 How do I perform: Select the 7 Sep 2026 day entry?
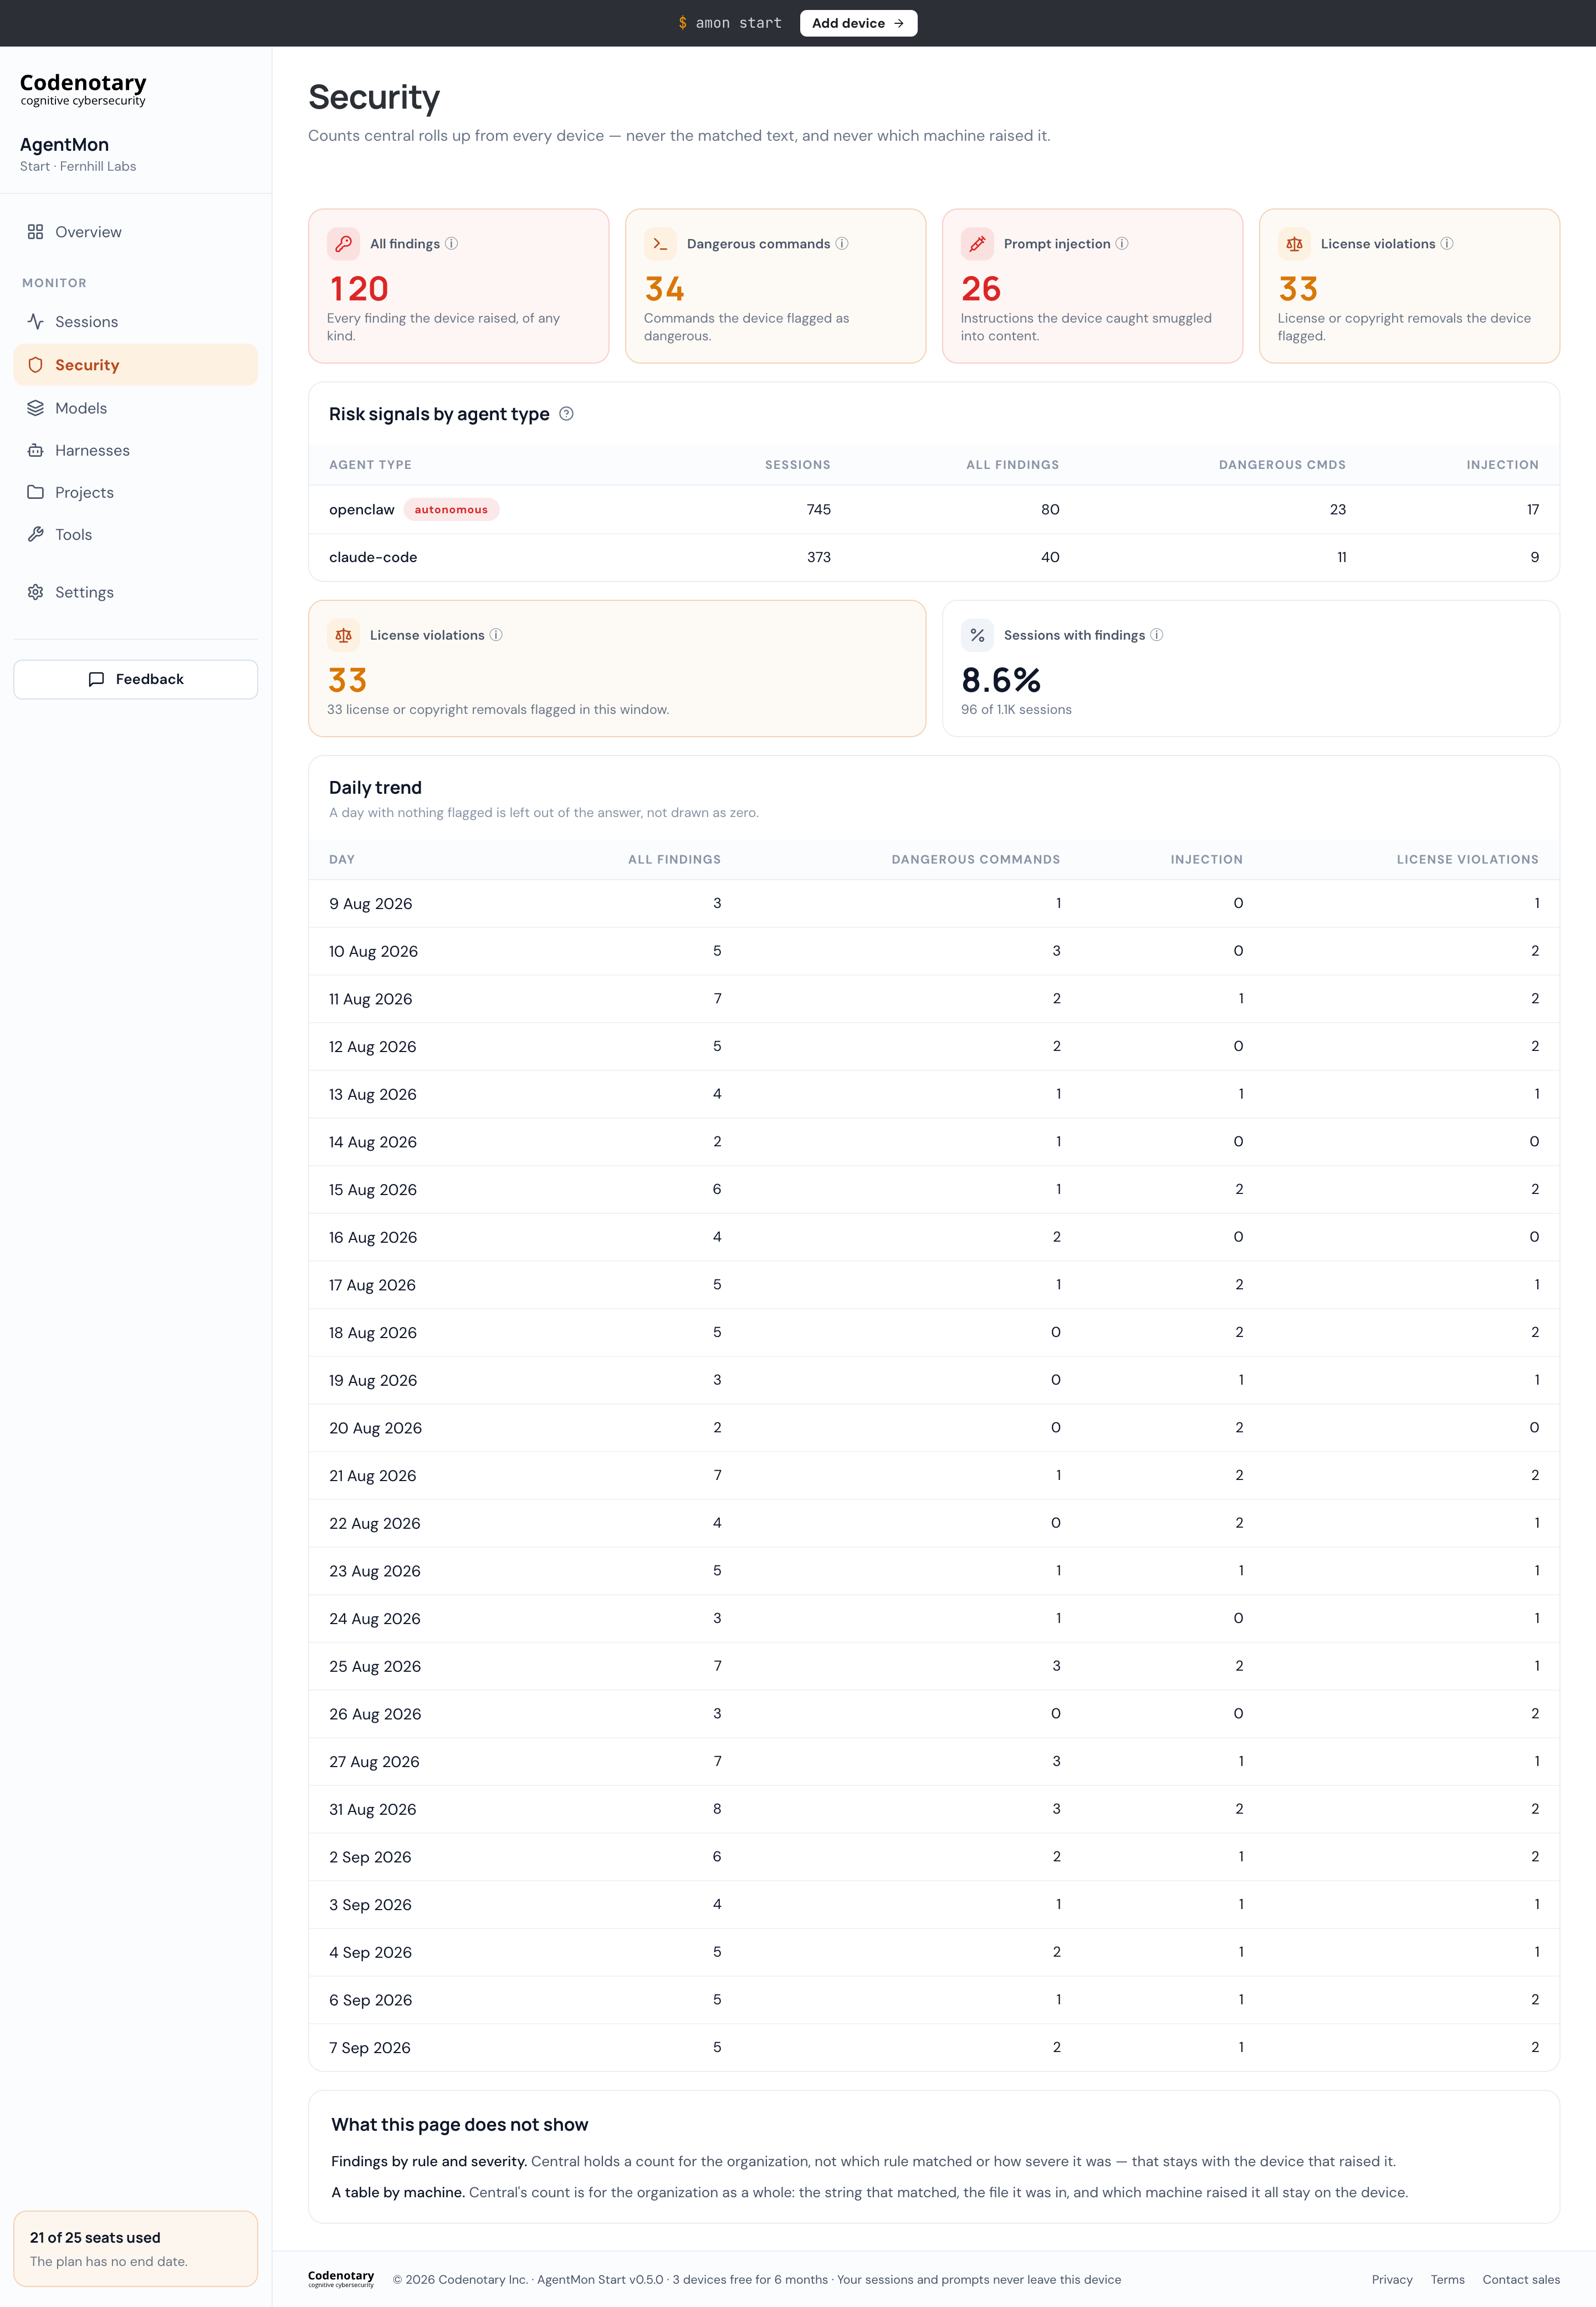(x=933, y=2047)
